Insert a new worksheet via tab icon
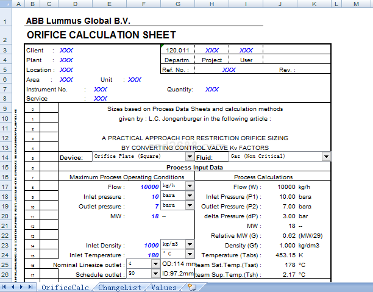Viewport: 373px width, 292px height. point(192,287)
